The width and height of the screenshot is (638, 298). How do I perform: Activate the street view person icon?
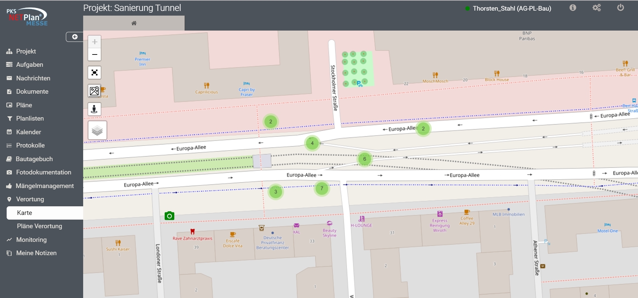pos(94,109)
